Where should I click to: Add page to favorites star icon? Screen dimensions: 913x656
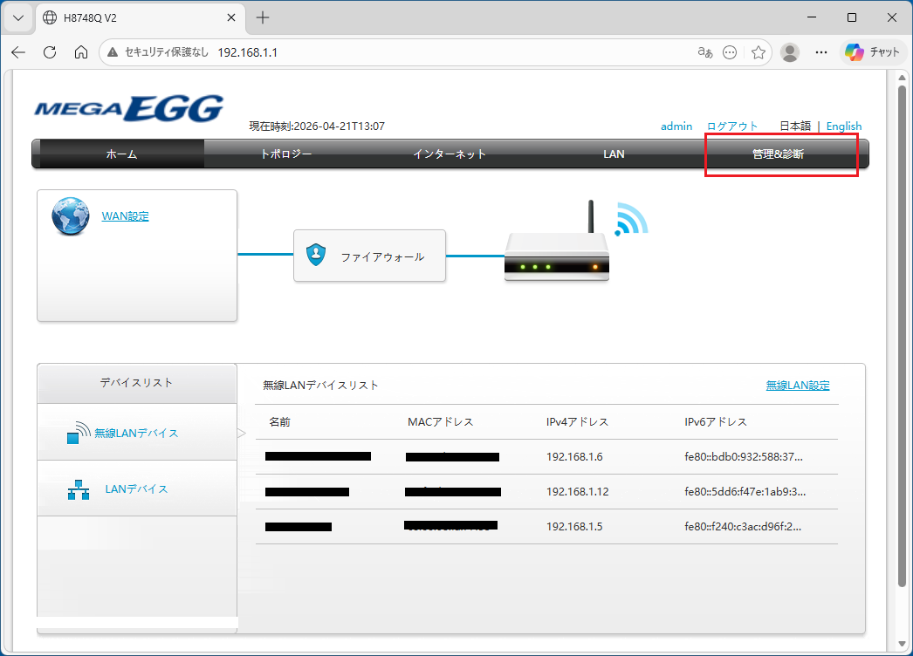pyautogui.click(x=759, y=52)
